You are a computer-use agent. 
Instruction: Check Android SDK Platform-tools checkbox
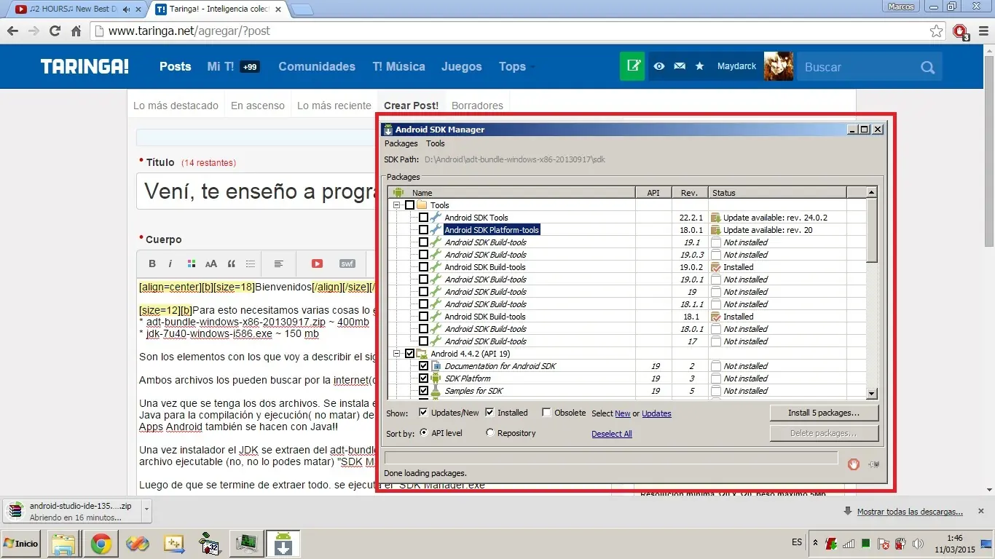[x=423, y=230]
